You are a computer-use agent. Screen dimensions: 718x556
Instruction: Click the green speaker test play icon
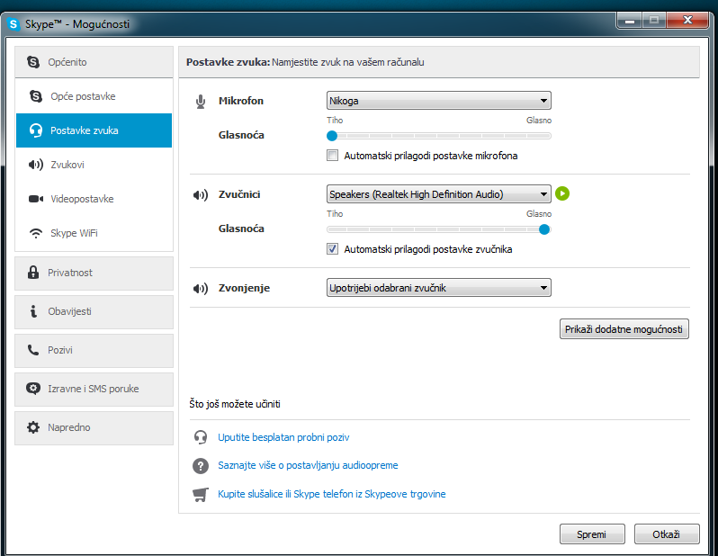562,193
